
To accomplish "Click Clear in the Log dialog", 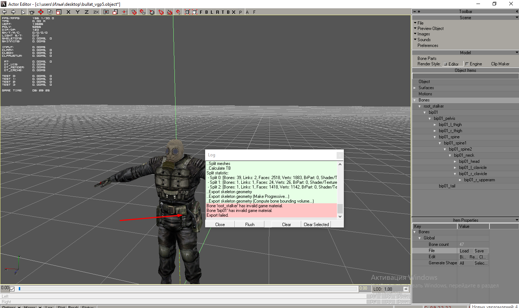I will tap(286, 224).
